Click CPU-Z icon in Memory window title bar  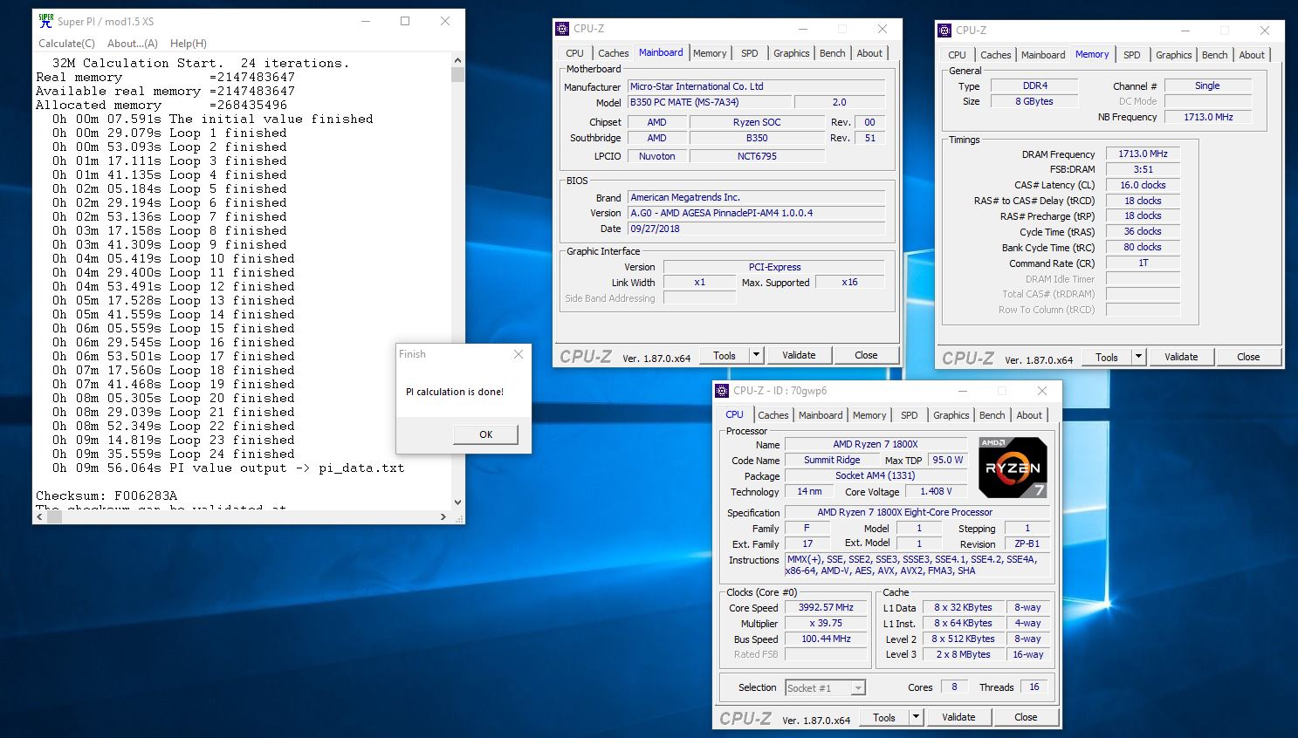(x=944, y=31)
